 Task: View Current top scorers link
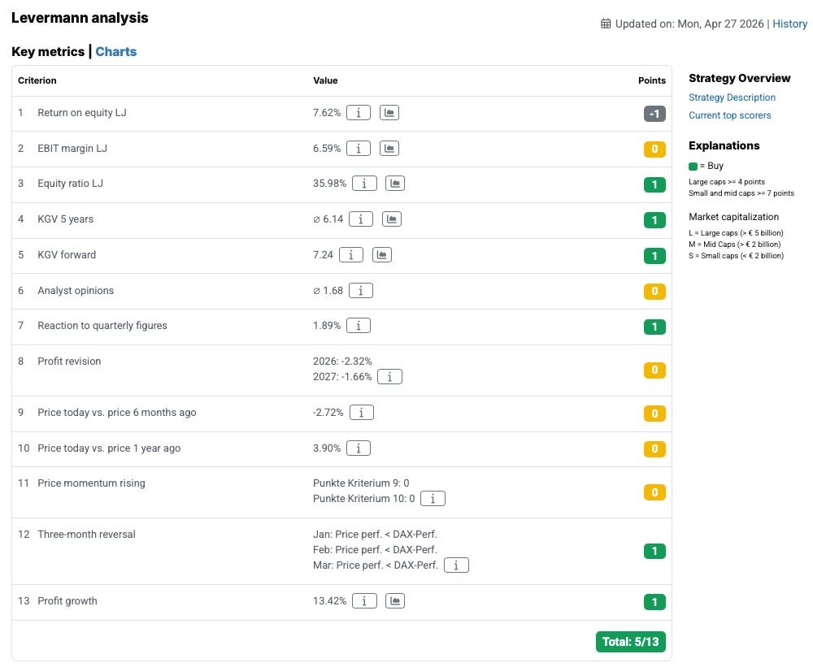pos(729,115)
